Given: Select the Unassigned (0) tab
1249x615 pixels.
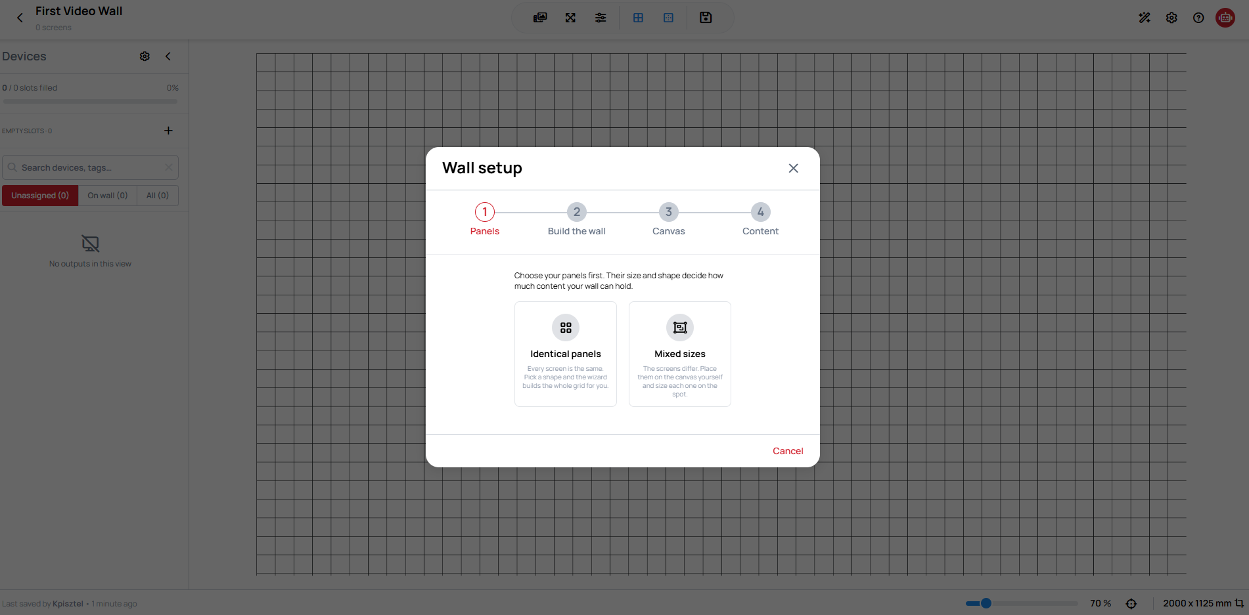Looking at the screenshot, I should (x=40, y=196).
